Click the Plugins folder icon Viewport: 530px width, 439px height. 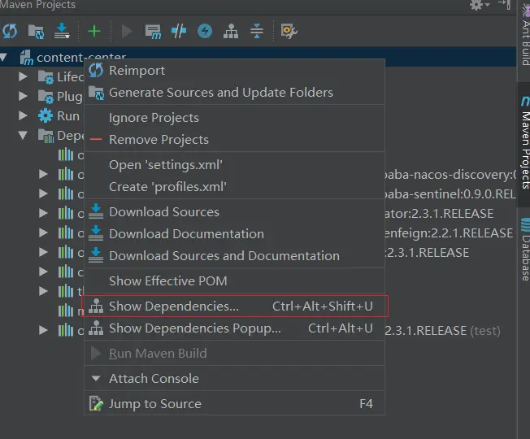coord(46,96)
